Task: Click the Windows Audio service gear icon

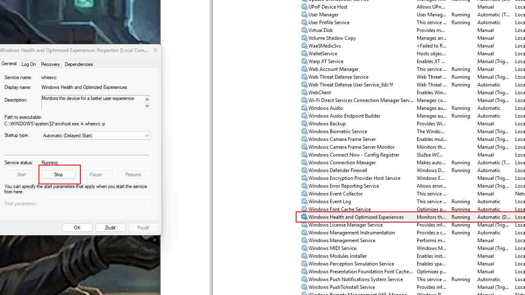Action: click(x=304, y=108)
